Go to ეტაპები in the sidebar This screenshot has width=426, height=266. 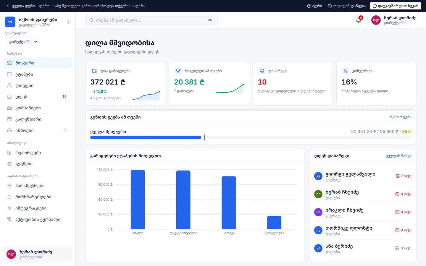[38, 74]
